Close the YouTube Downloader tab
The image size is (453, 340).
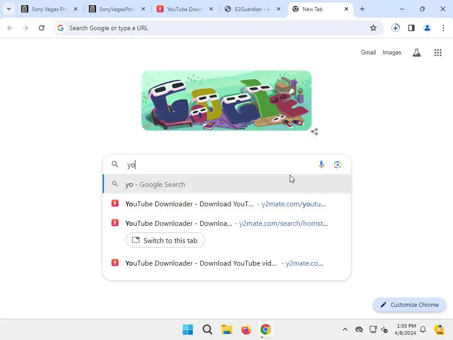tap(211, 9)
